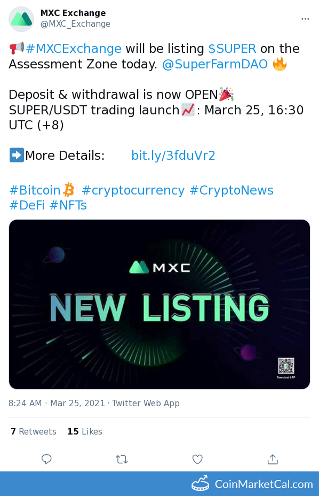This screenshot has height=496, width=319.
Task: Click the reply speech bubble icon
Action: coord(46,459)
